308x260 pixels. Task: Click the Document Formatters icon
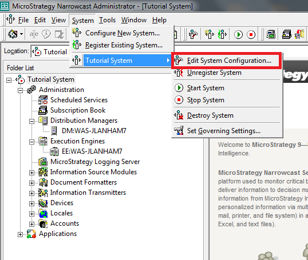[x=43, y=182]
